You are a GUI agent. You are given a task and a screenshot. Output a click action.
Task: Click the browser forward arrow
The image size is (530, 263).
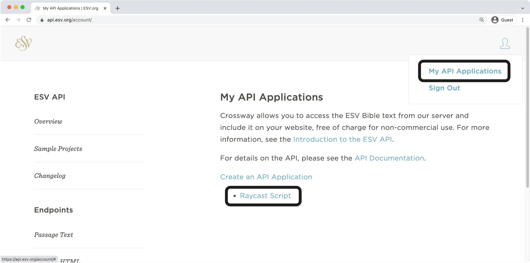18,20
